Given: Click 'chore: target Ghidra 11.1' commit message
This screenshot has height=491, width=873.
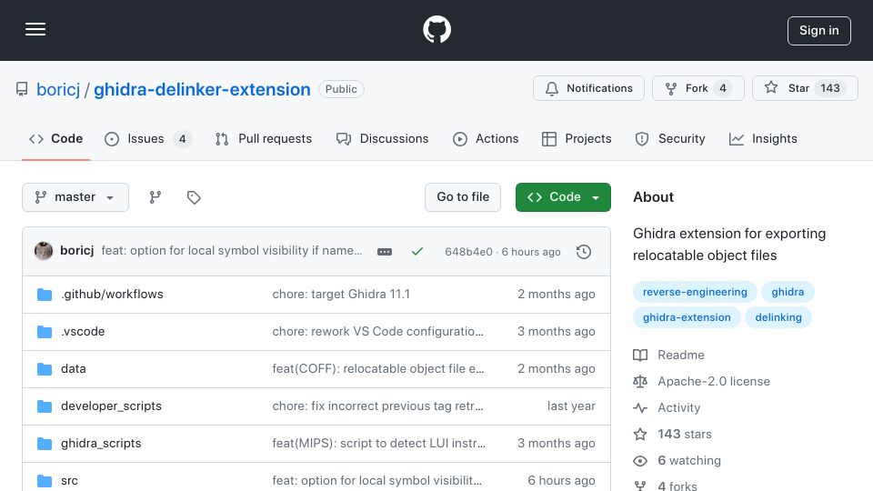Looking at the screenshot, I should [341, 294].
